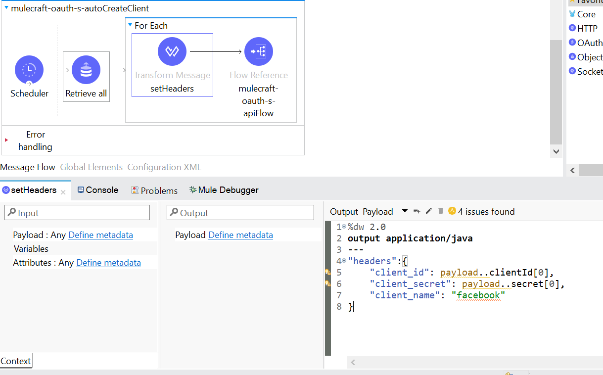The image size is (603, 375).
Task: Click the canvas vertical scrollbar down arrow
Action: 556,151
